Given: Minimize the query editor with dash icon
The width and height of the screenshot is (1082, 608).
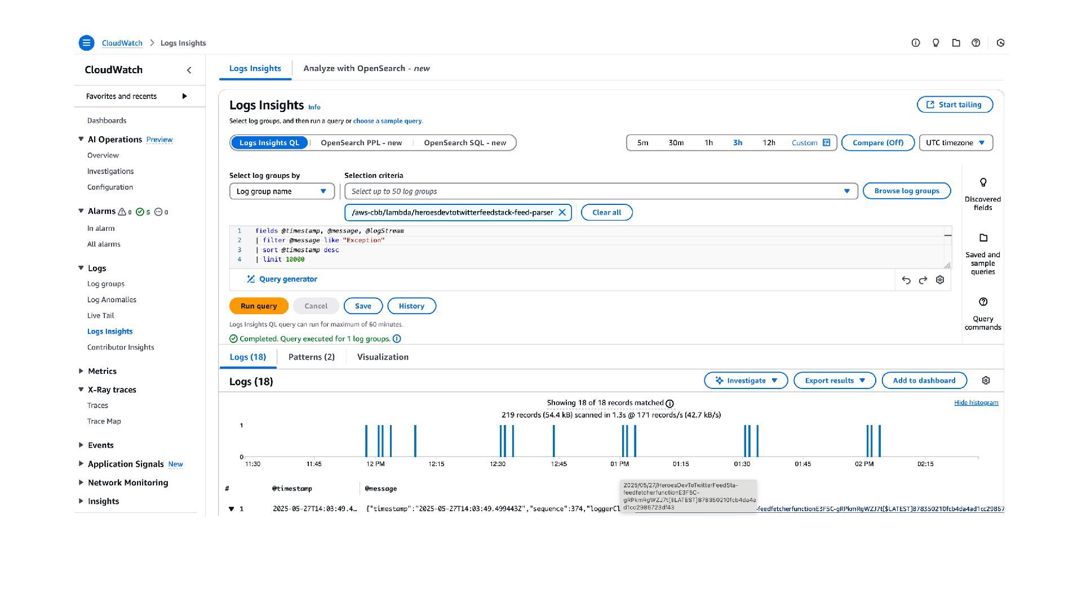Looking at the screenshot, I should 948,235.
